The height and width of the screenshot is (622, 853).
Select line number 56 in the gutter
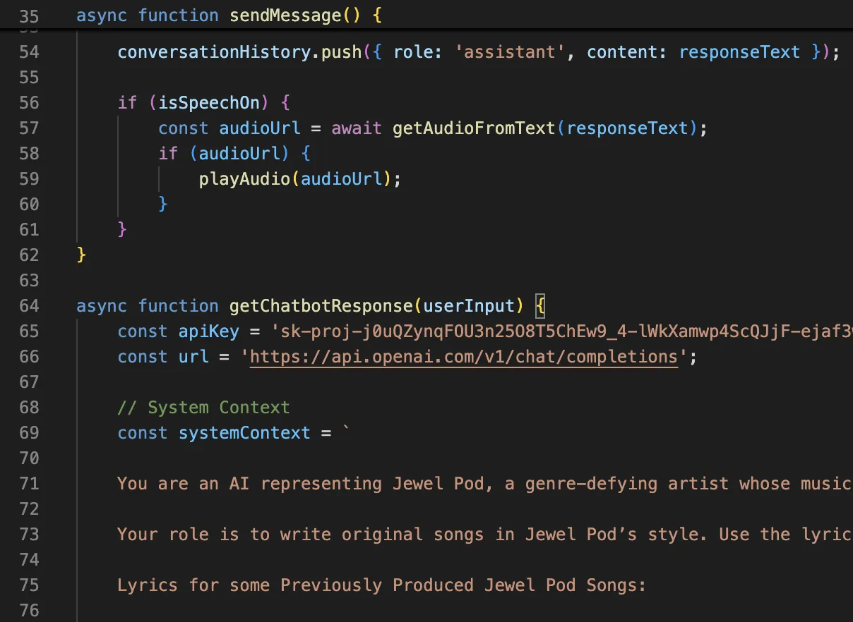[29, 103]
